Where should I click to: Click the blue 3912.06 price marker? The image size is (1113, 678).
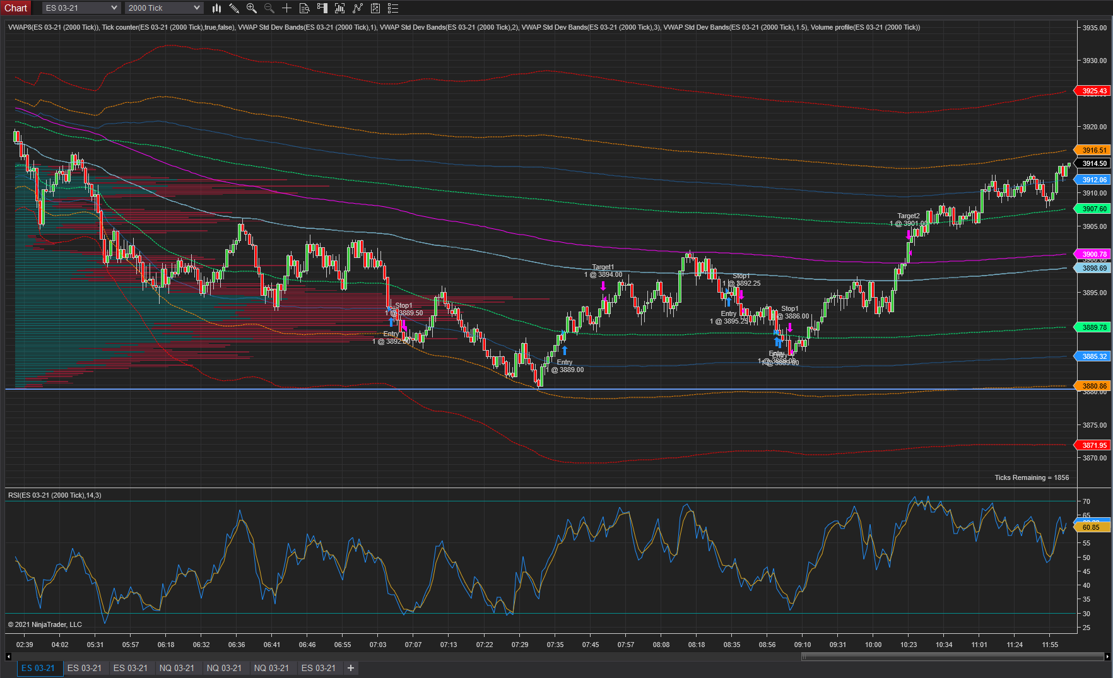[1092, 180]
